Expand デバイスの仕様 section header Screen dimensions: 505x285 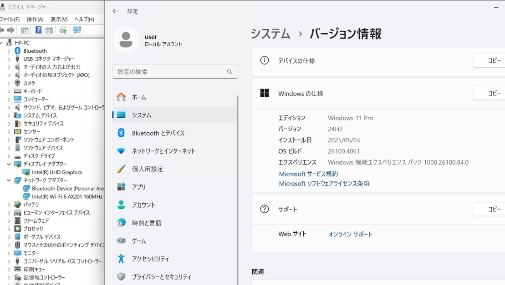378,61
